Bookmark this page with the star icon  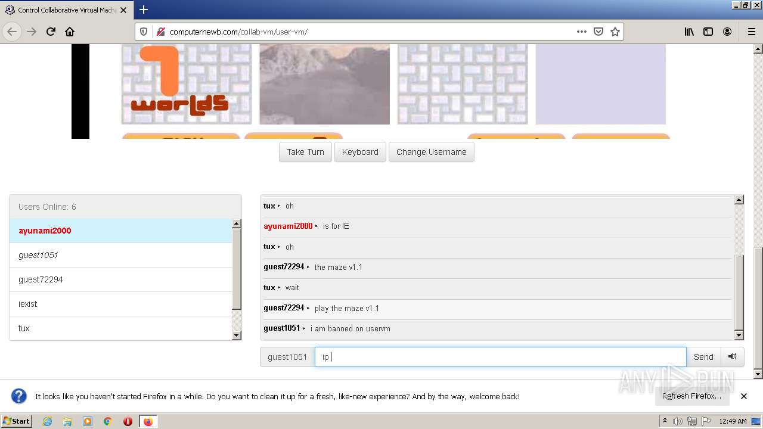(615, 32)
